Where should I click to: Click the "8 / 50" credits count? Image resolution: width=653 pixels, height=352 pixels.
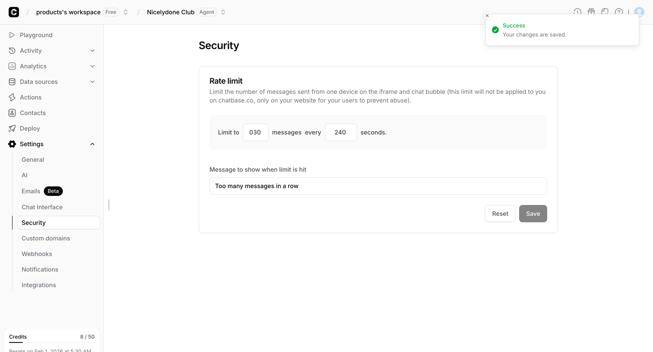[87, 337]
